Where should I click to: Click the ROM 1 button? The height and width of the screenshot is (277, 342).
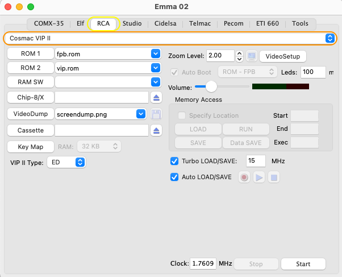[31, 53]
